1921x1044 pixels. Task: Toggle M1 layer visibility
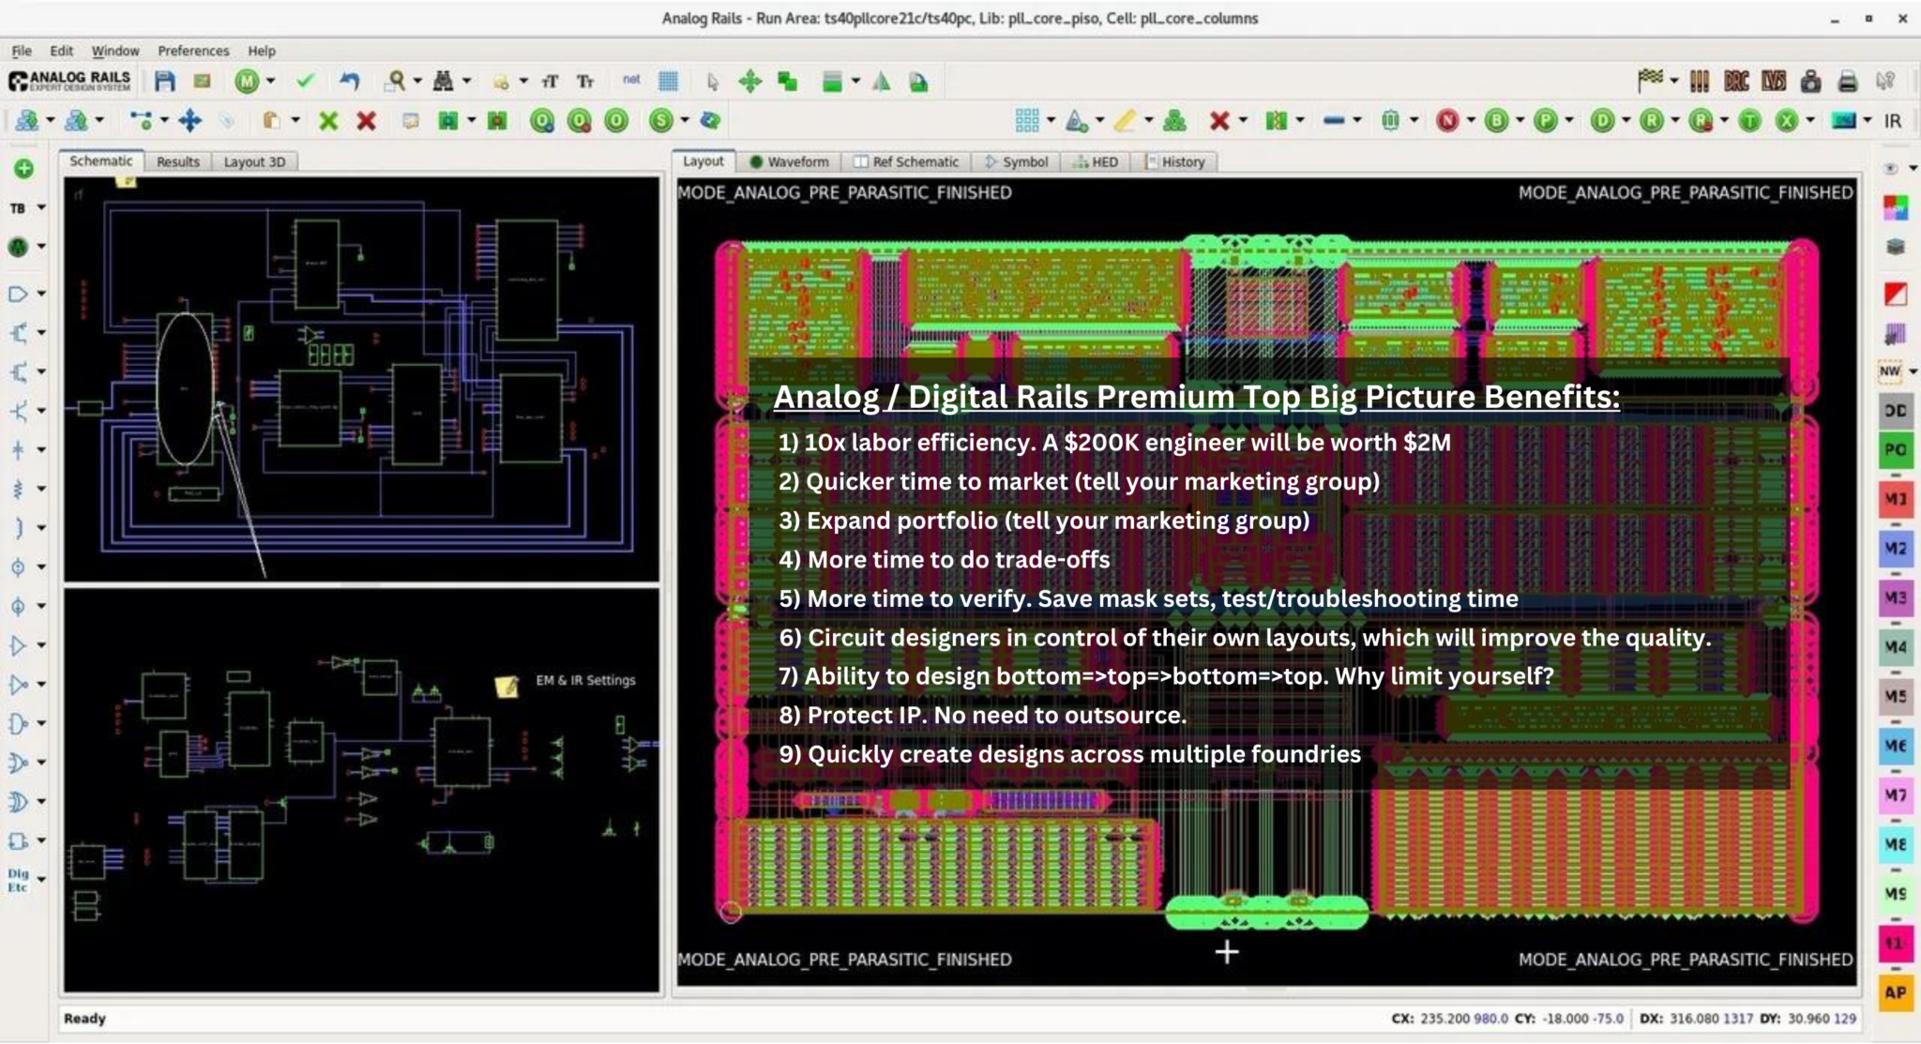(1895, 499)
